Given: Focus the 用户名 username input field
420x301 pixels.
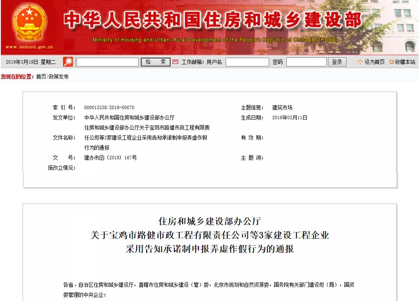Looking at the screenshot, I should coord(247,62).
